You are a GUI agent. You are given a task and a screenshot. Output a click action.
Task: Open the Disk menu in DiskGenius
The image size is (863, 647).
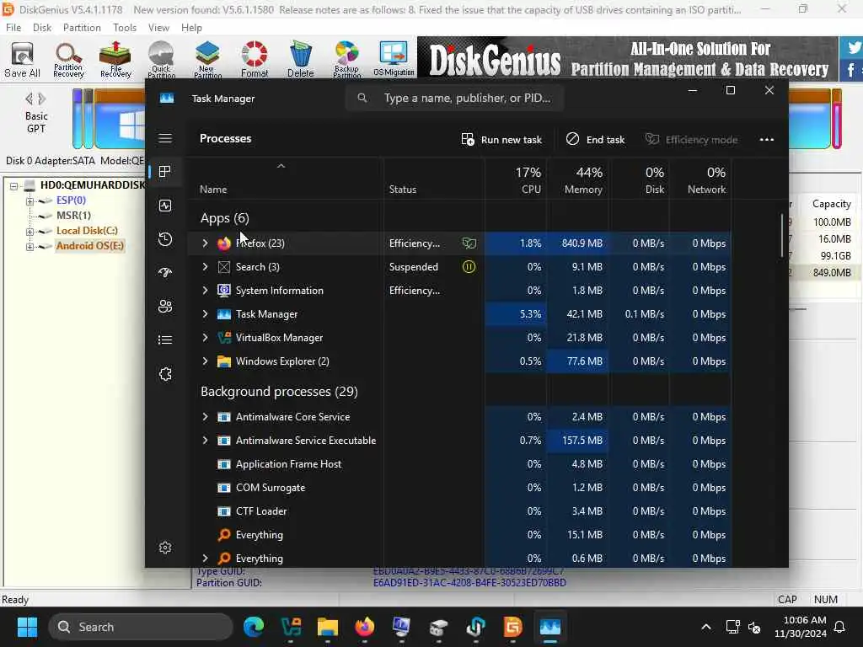[x=42, y=28]
